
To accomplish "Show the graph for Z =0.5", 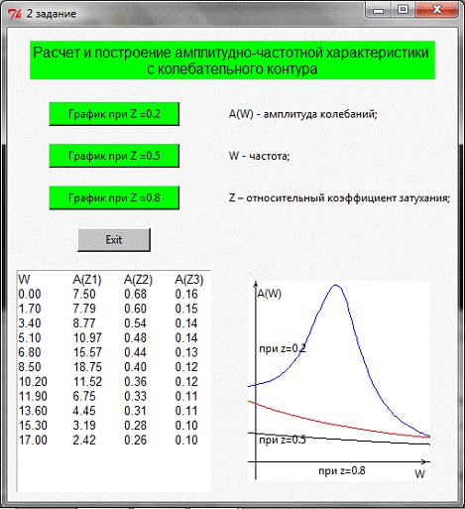I will 114,156.
